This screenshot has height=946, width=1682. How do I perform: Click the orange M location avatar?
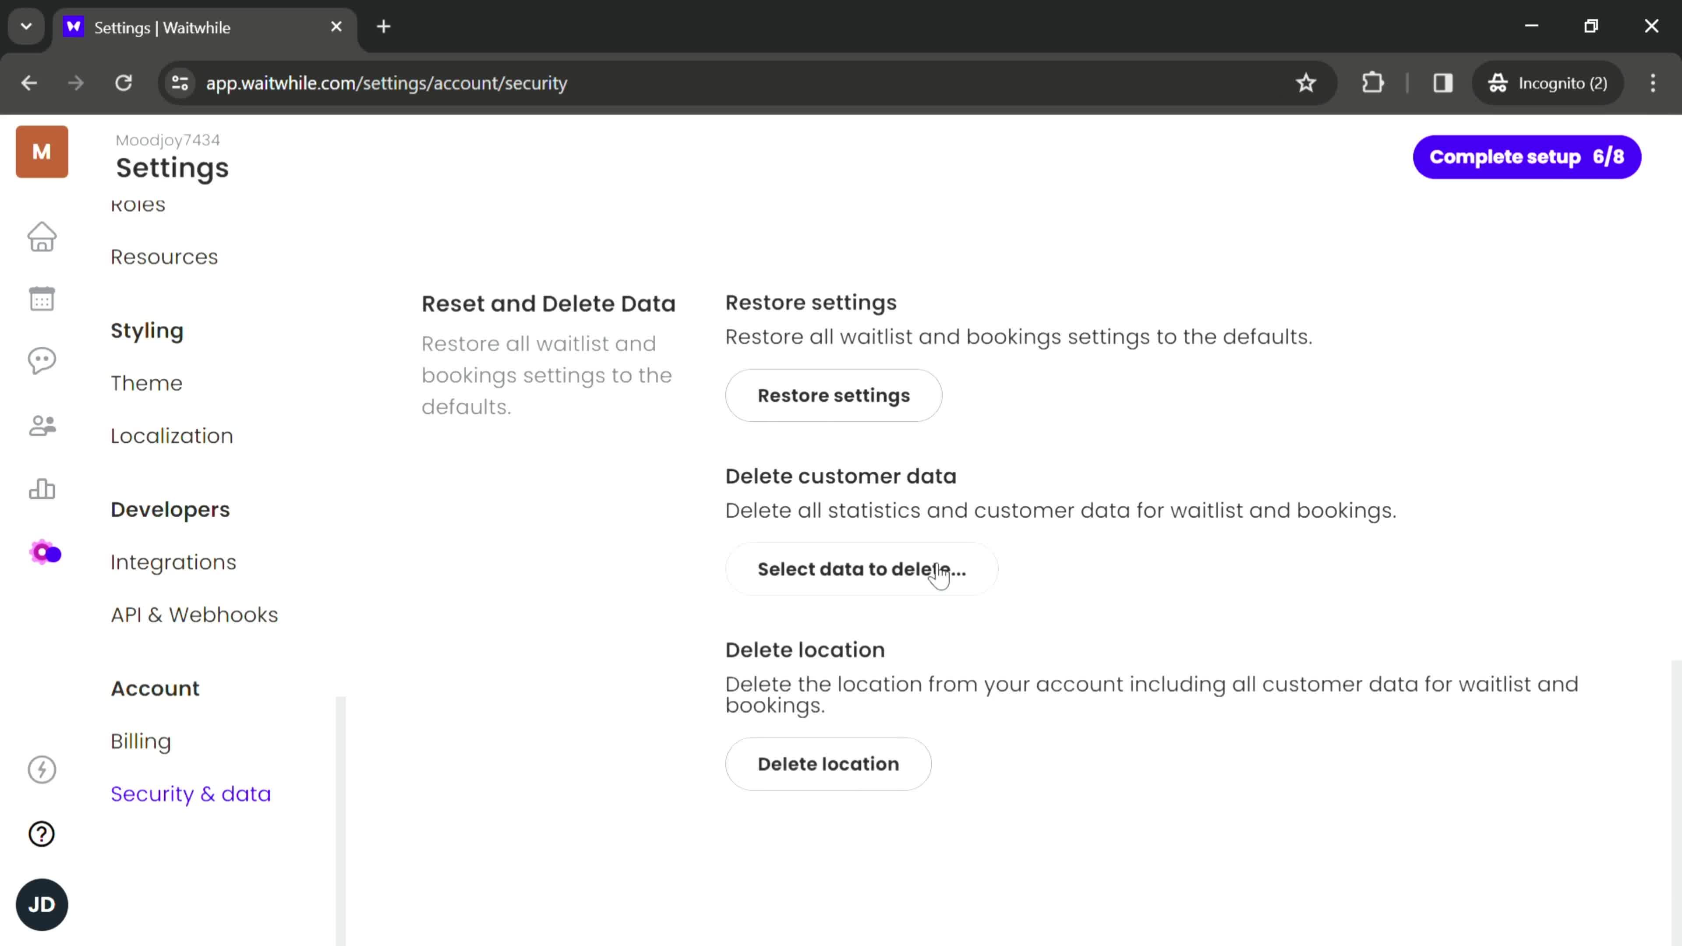coord(42,152)
